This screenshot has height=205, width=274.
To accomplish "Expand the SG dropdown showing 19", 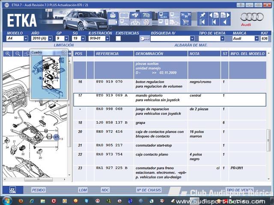I will (83, 38).
